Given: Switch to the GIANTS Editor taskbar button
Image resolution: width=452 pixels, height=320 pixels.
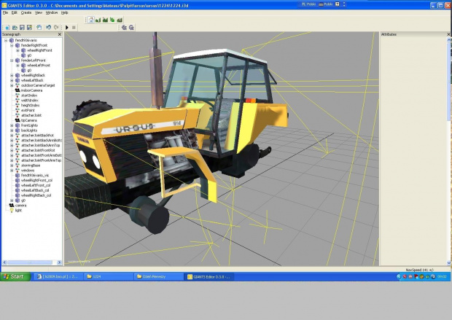Looking at the screenshot, I should click(209, 277).
